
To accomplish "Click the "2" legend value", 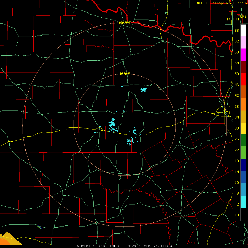I will click(238, 204).
